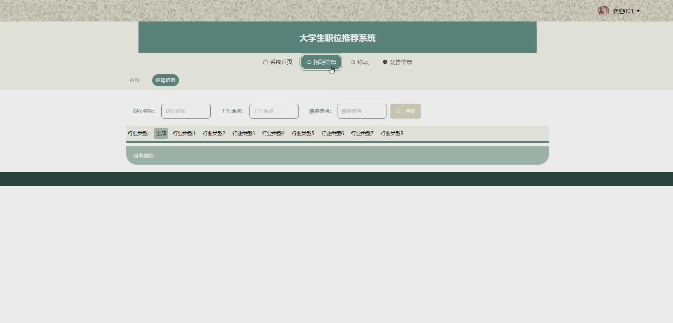Click the bar chart icon beside 收藏数
The height and width of the screenshot is (323, 673).
tap(135, 155)
